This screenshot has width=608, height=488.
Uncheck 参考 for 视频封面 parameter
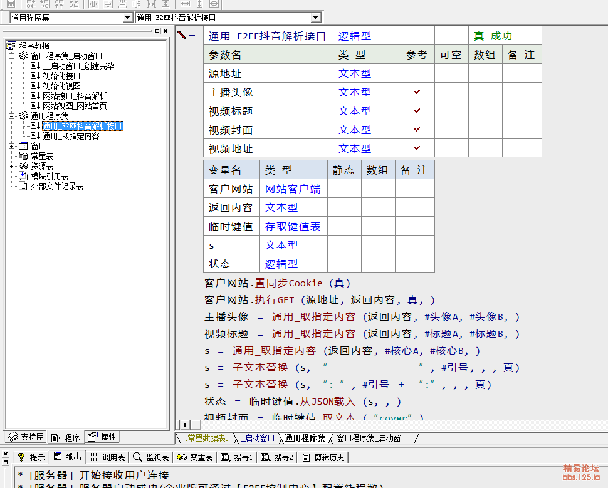pyautogui.click(x=417, y=130)
